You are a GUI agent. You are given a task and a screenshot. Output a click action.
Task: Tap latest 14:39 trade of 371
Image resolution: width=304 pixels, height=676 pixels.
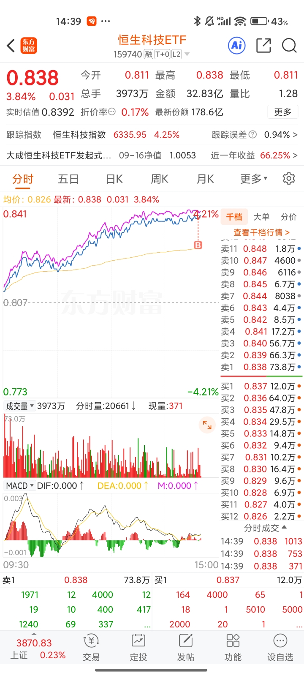click(x=261, y=566)
